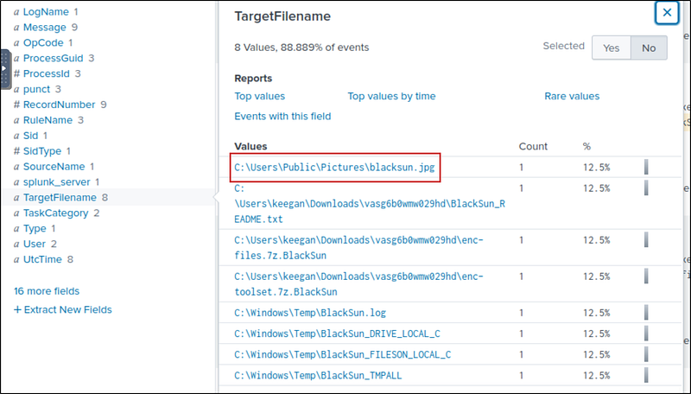Open the Rare values report
Viewport: 691px width, 394px height.
pos(571,97)
